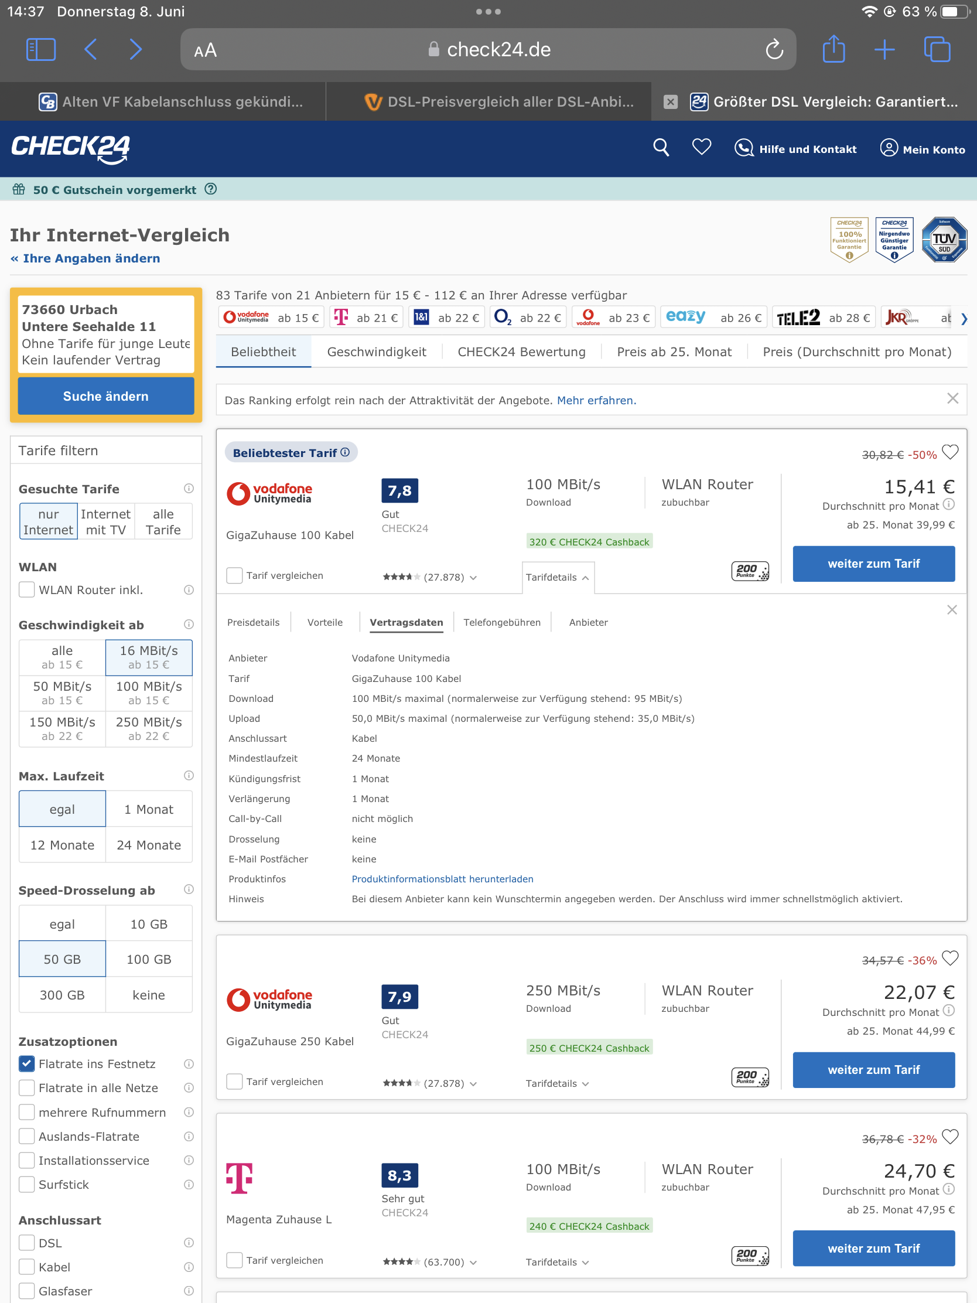The height and width of the screenshot is (1303, 977).
Task: Sort by Preis (Durchschnitt pro Monat)
Action: pyautogui.click(x=857, y=352)
